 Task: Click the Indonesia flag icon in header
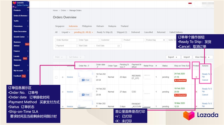tap(190, 3)
